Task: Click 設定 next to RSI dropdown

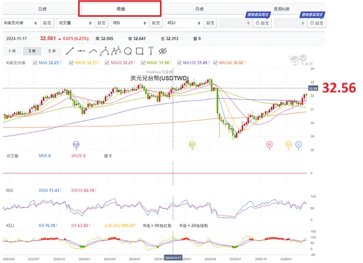Action: pyautogui.click(x=156, y=23)
